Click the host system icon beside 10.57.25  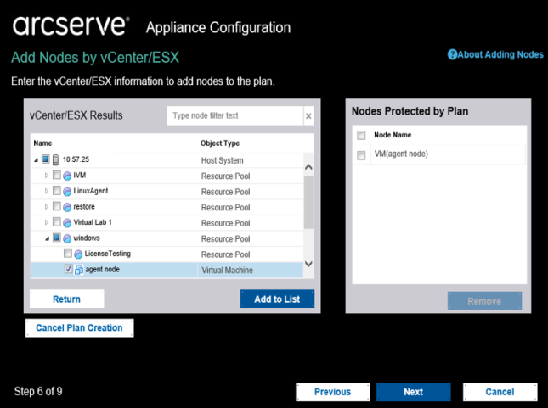tap(55, 159)
